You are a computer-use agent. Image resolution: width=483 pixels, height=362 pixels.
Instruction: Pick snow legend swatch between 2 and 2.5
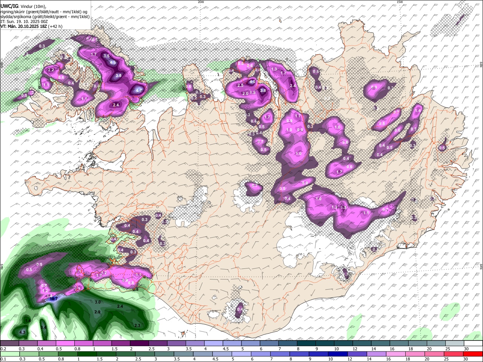[139, 344]
